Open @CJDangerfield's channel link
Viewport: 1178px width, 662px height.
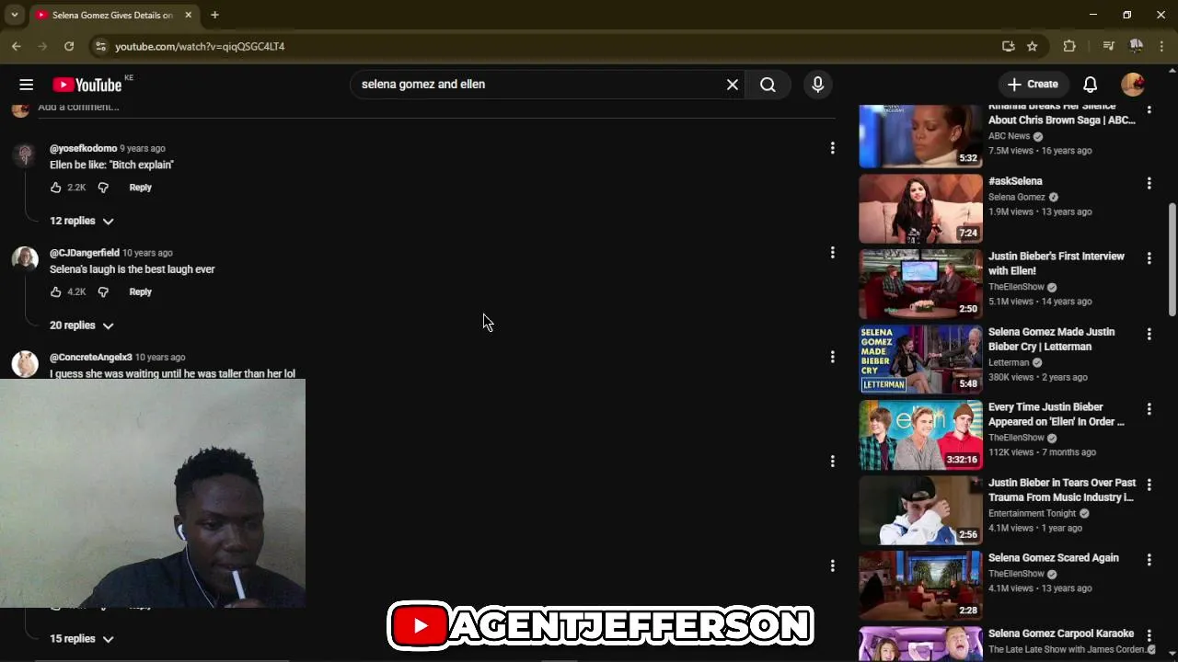coord(85,253)
